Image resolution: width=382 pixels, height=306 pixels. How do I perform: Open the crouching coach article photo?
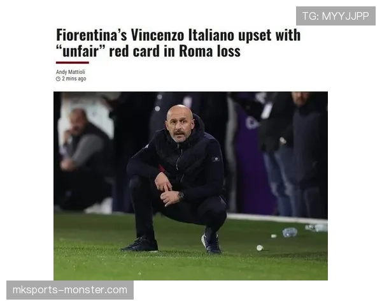pos(190,186)
